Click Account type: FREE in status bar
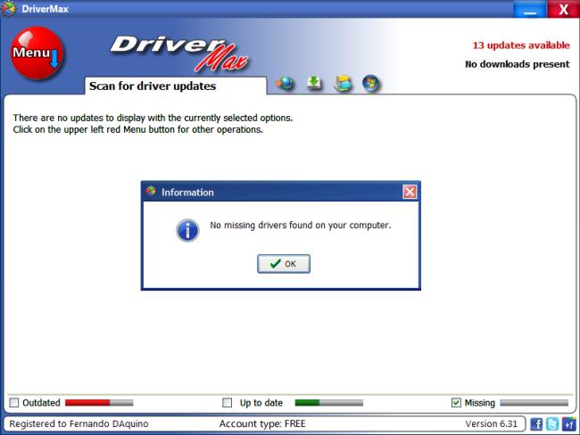Screen dimensions: 580x435 [262, 423]
